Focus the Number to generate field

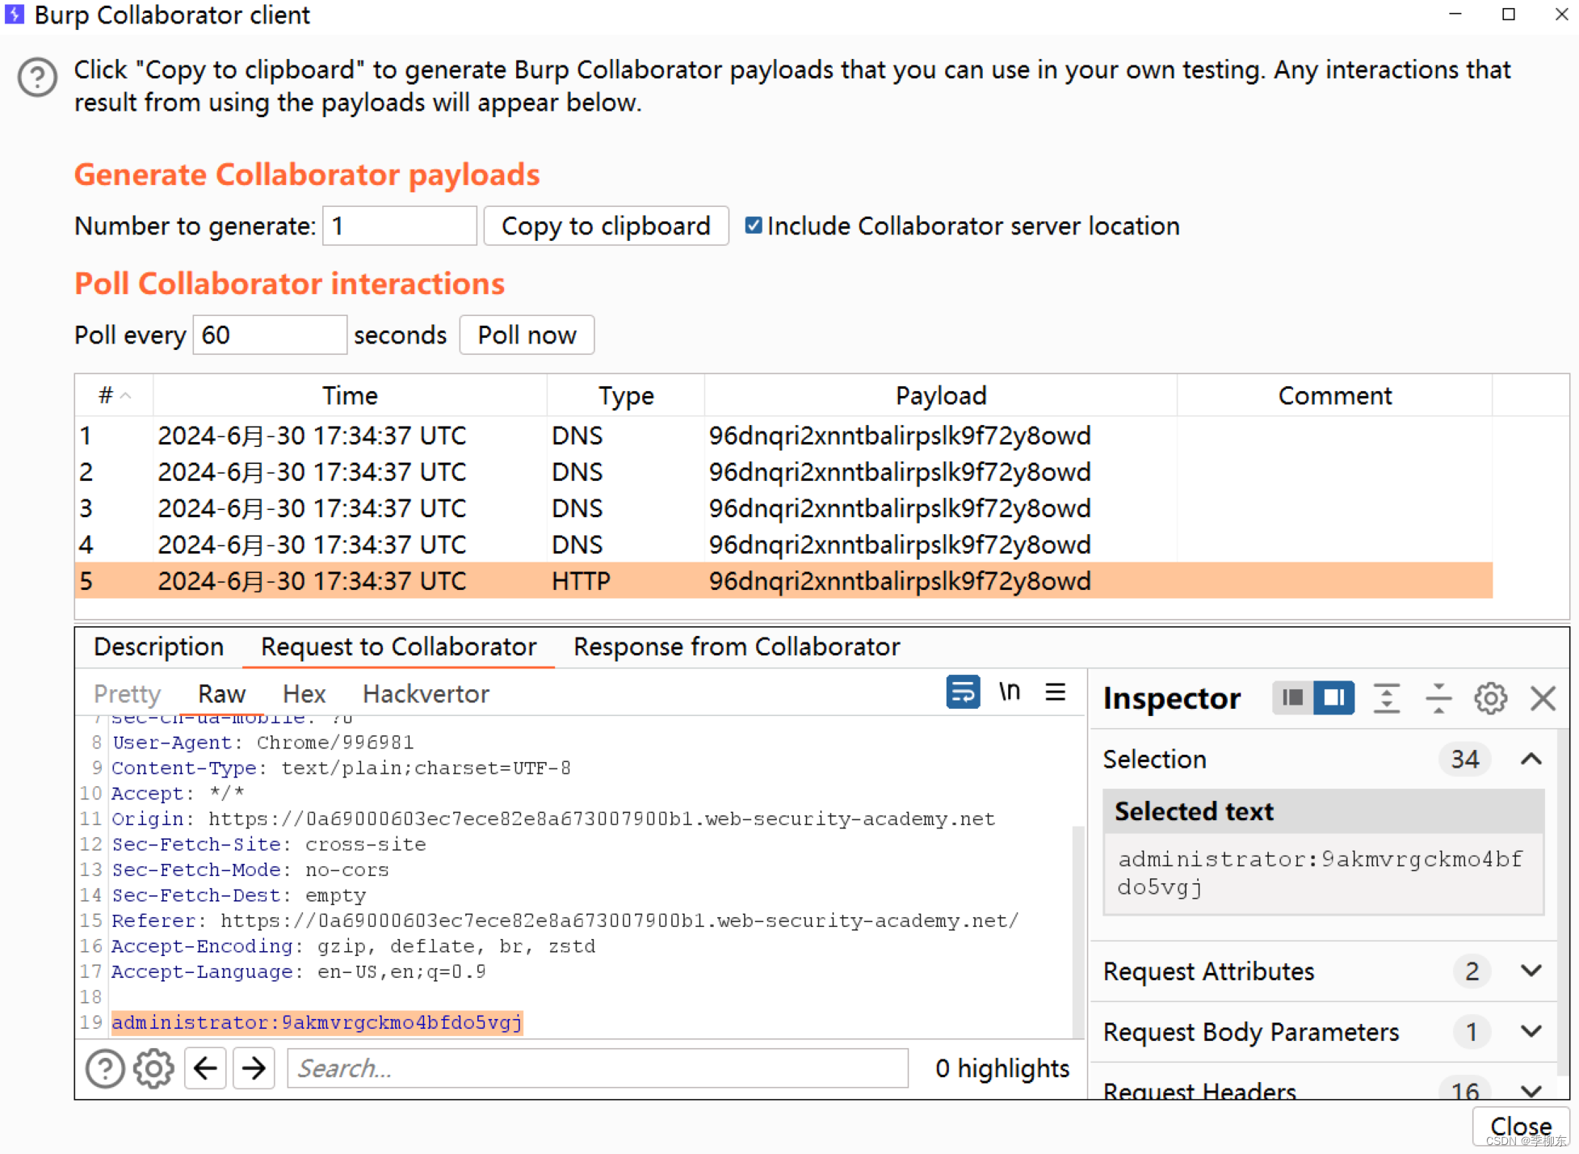click(399, 225)
